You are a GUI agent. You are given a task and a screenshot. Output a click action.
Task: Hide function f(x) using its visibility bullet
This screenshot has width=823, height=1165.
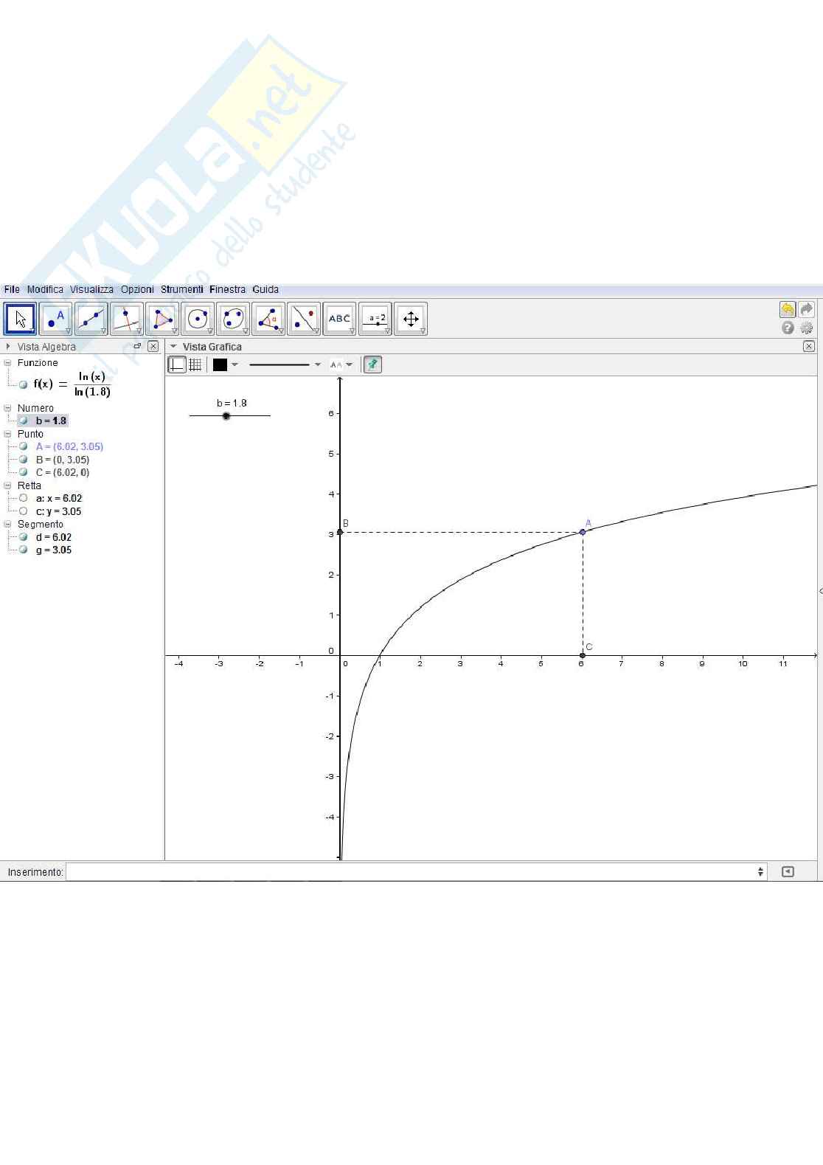(x=24, y=384)
